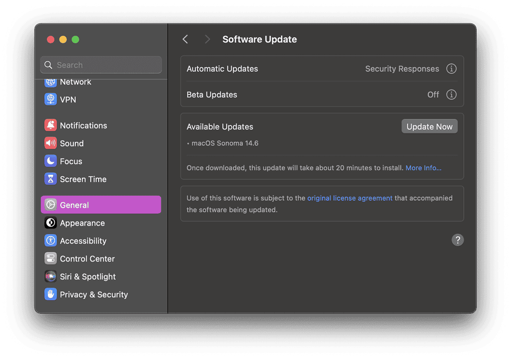Click the VPN sidebar icon
This screenshot has height=359, width=510.
[x=50, y=100]
